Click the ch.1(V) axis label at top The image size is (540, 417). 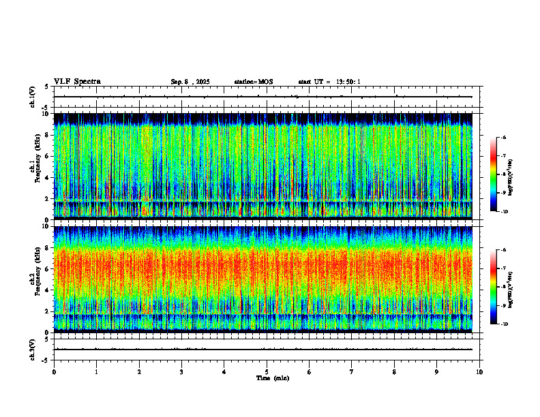tap(33, 97)
